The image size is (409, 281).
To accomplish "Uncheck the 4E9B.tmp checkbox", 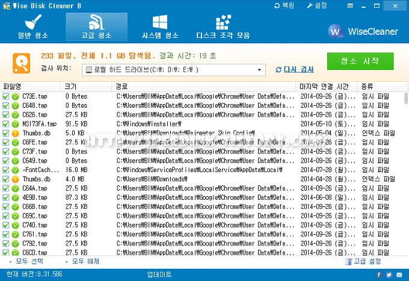I will coord(6,197).
